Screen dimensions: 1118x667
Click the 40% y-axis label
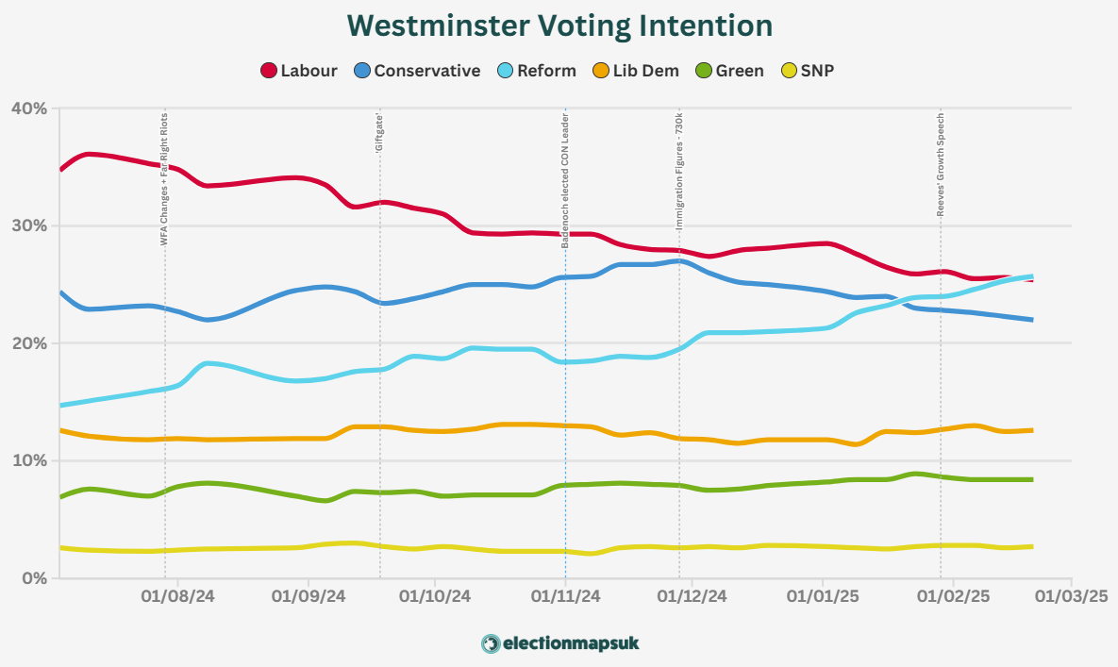tap(29, 108)
